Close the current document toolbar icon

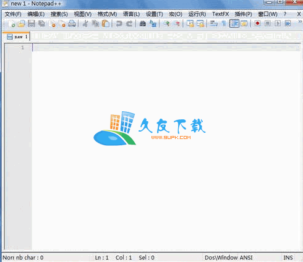(x=53, y=23)
